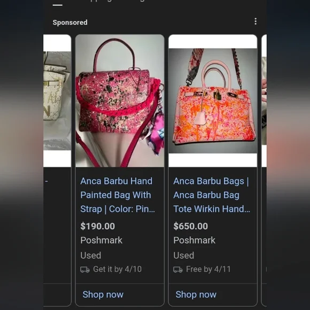Click Shop now under the $650 bag
This screenshot has width=310, height=310.
(x=196, y=294)
